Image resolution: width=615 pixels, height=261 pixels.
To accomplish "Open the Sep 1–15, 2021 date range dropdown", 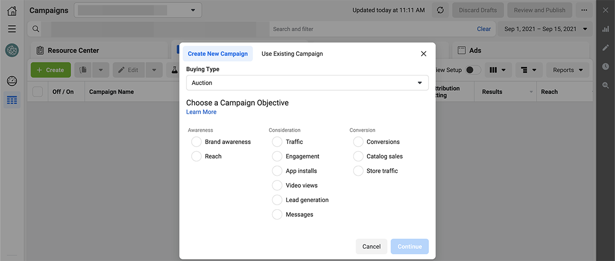I will point(545,29).
